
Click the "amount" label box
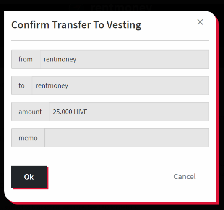click(x=30, y=112)
